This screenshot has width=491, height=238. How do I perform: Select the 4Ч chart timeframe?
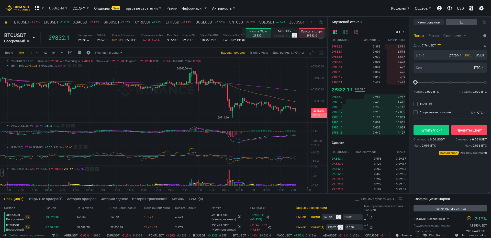(x=38, y=53)
